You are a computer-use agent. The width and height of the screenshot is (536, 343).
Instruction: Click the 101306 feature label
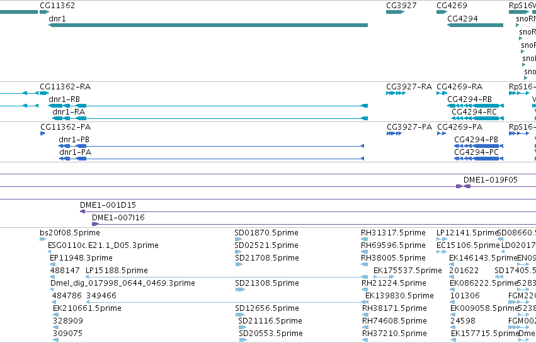click(x=465, y=296)
